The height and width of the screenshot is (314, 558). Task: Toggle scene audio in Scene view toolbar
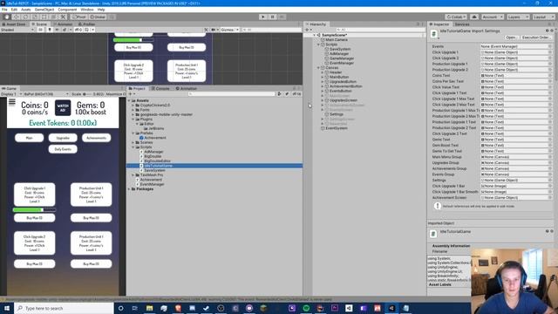click(x=57, y=30)
